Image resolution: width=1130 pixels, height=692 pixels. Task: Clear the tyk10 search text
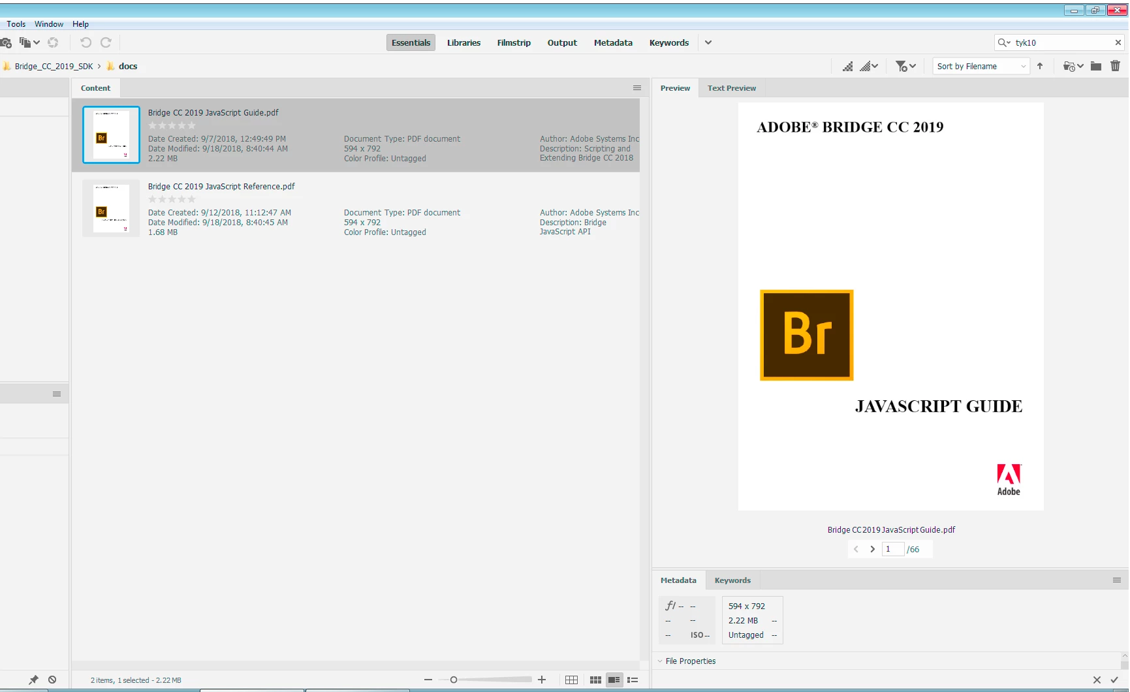click(1118, 42)
